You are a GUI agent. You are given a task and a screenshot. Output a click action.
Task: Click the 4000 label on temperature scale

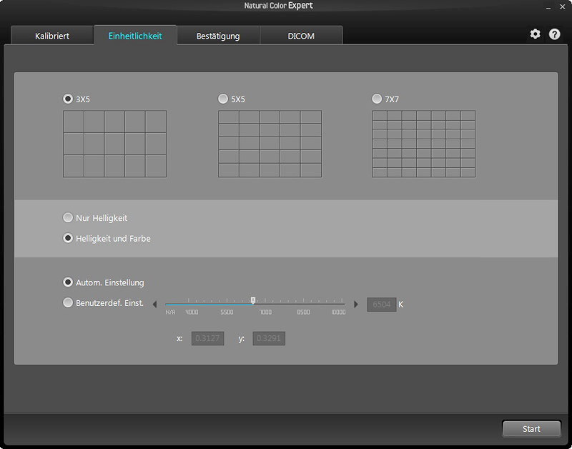(x=192, y=312)
